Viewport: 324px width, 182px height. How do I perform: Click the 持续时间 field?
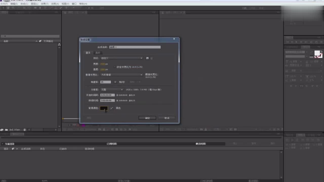(108, 100)
